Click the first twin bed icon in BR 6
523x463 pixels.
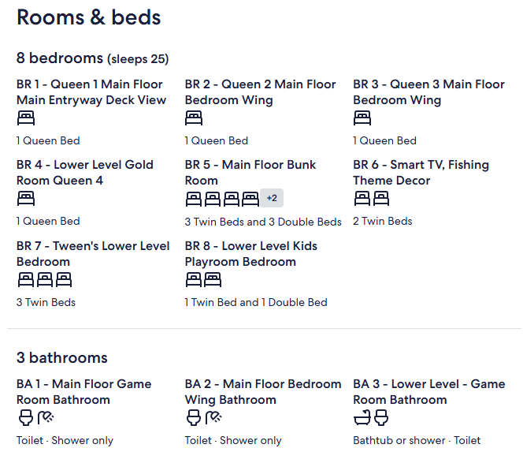pyautogui.click(x=362, y=199)
